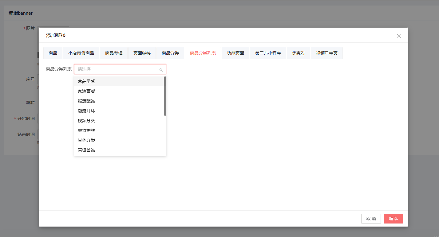Screen dimensions: 439x237
Task: Open the 功能页面 tab
Action: 235,53
